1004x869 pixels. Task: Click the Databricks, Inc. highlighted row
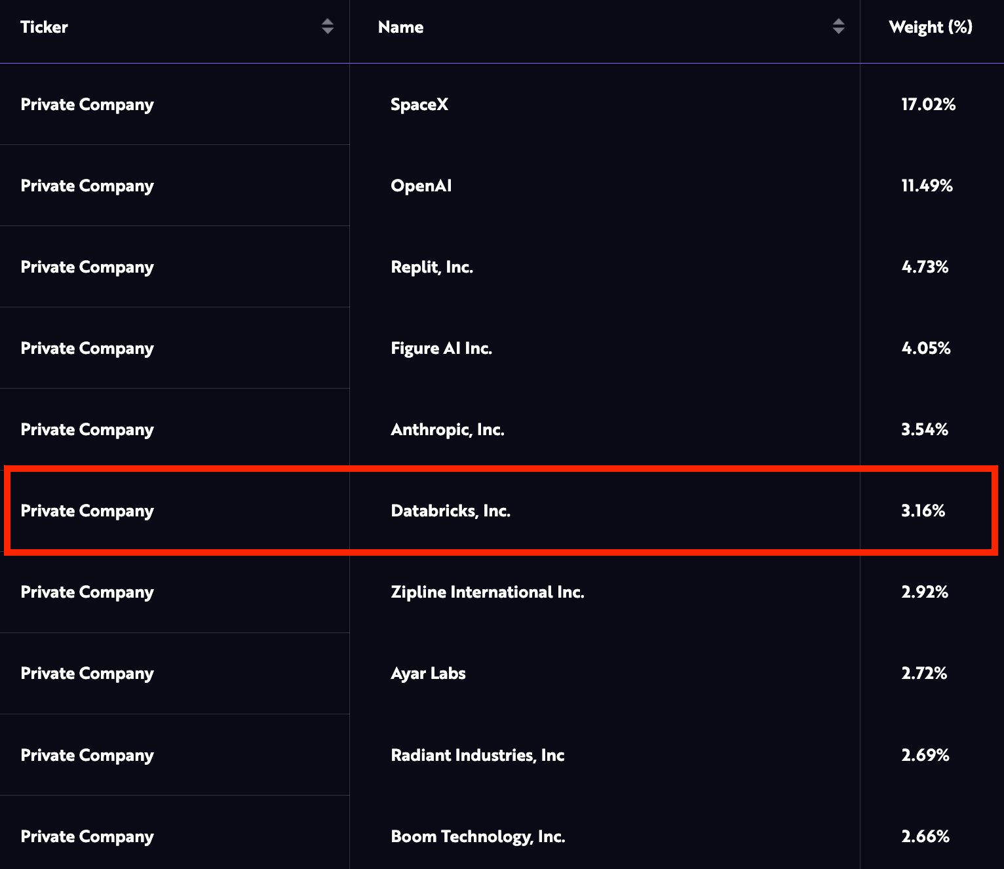[451, 511]
